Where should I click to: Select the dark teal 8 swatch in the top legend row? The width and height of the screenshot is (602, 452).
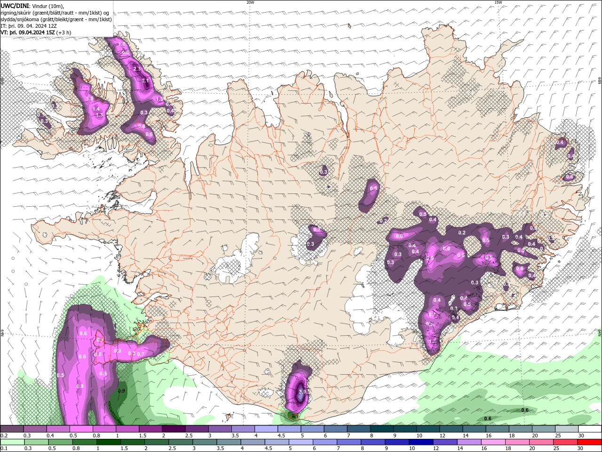[381, 429]
